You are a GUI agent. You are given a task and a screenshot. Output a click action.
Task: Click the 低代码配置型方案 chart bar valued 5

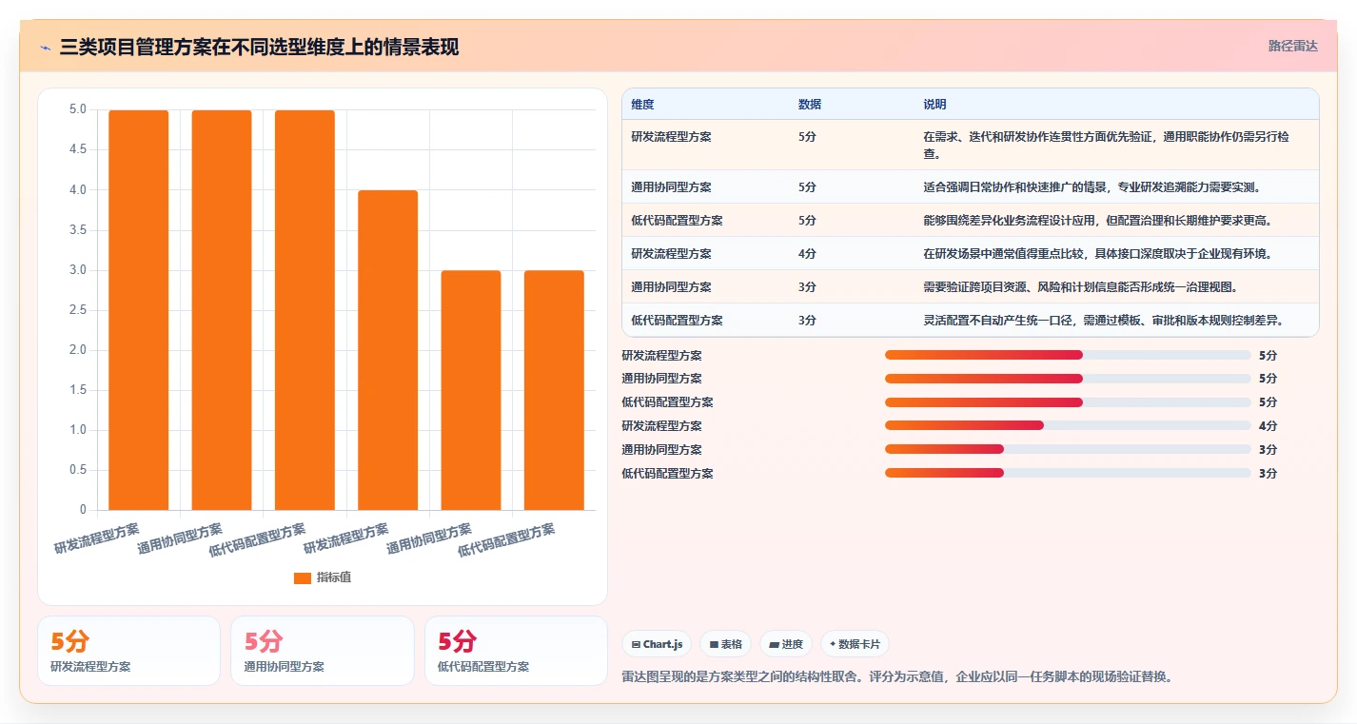point(305,310)
